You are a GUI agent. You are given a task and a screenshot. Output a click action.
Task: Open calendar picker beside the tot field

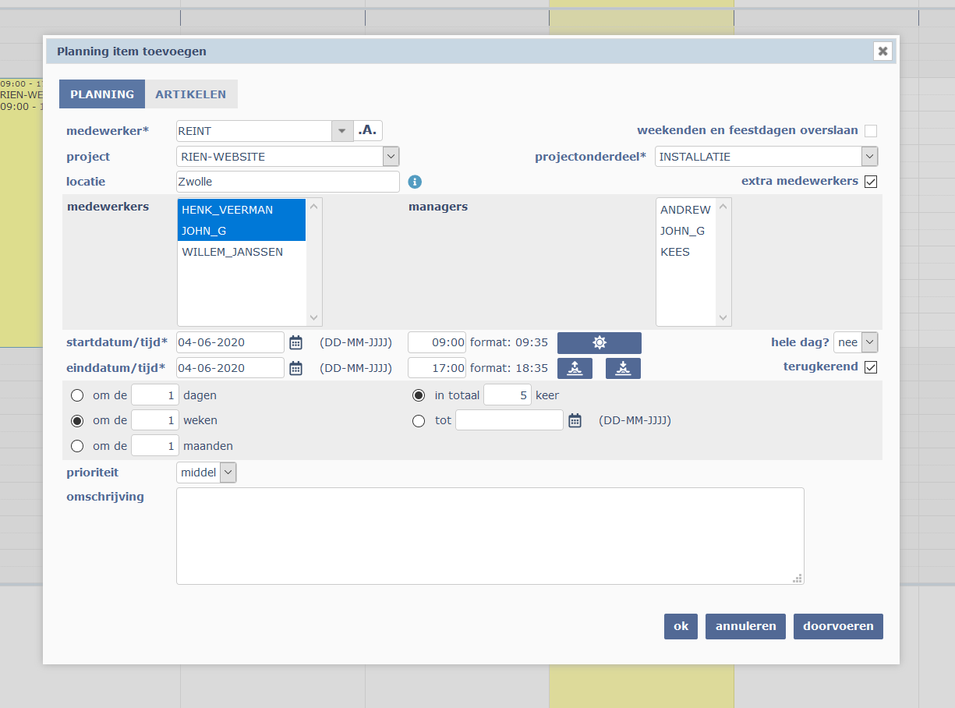[575, 420]
